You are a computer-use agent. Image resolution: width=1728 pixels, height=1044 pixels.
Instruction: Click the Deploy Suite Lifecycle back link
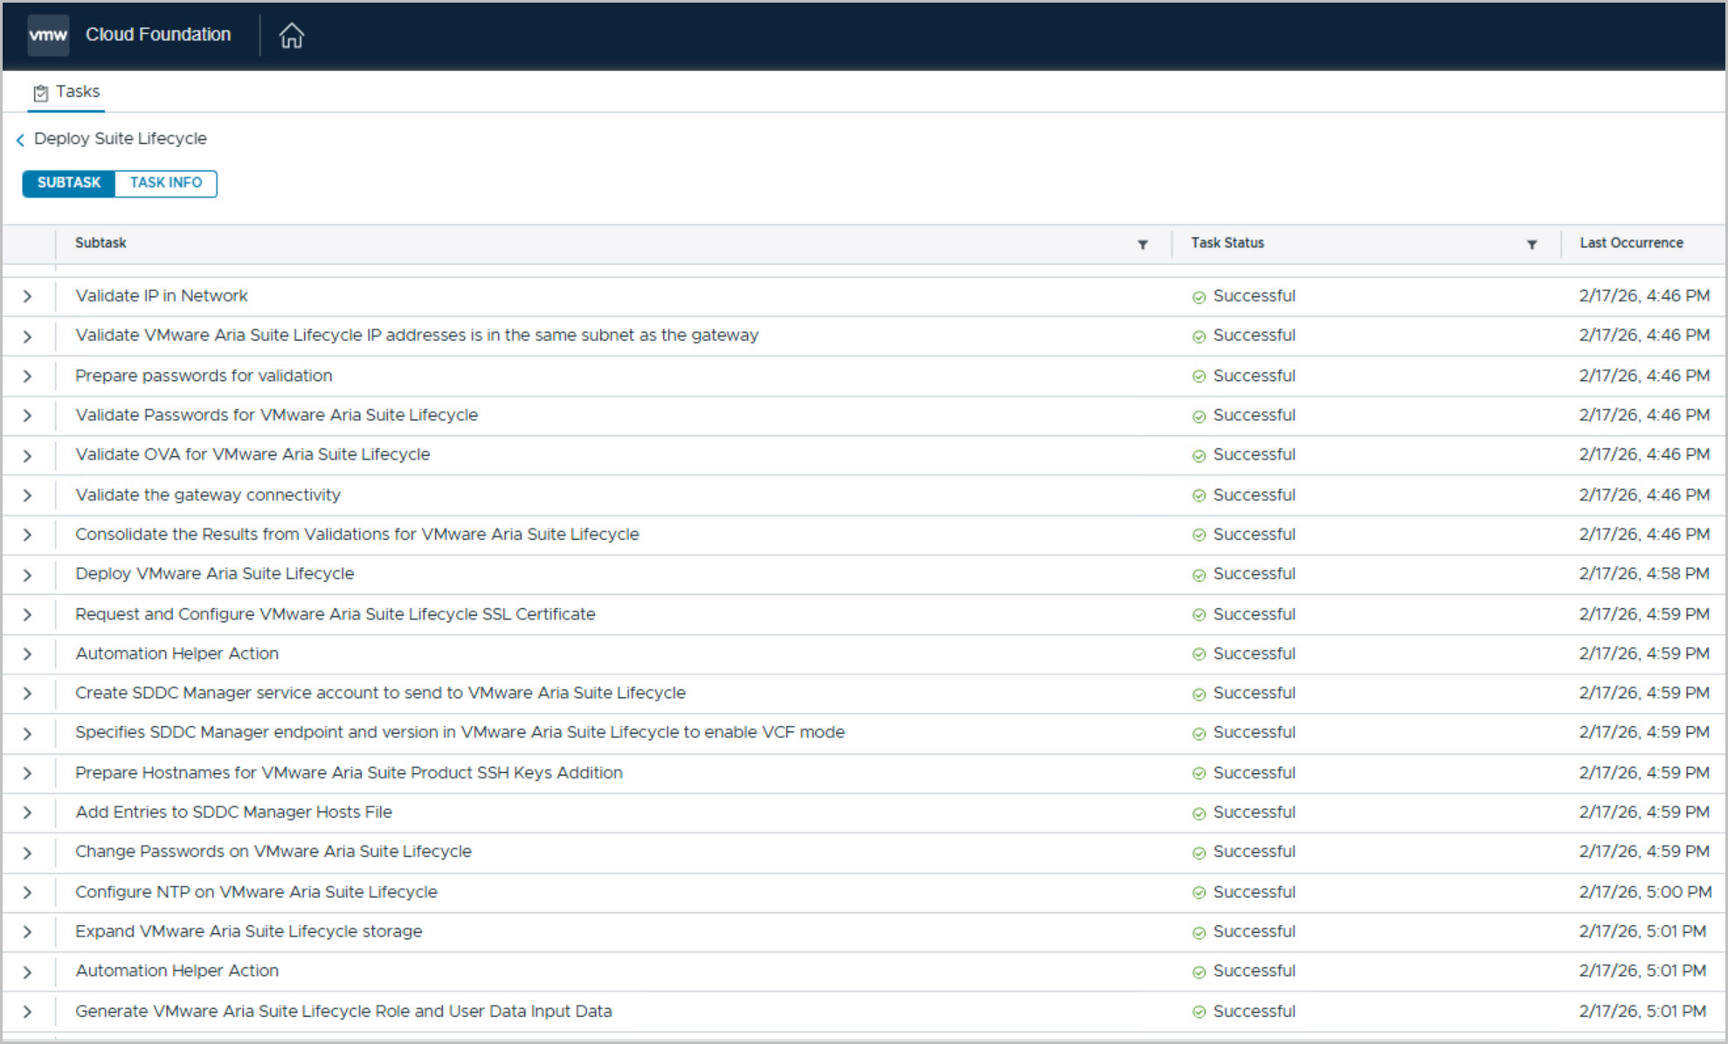pyautogui.click(x=120, y=139)
